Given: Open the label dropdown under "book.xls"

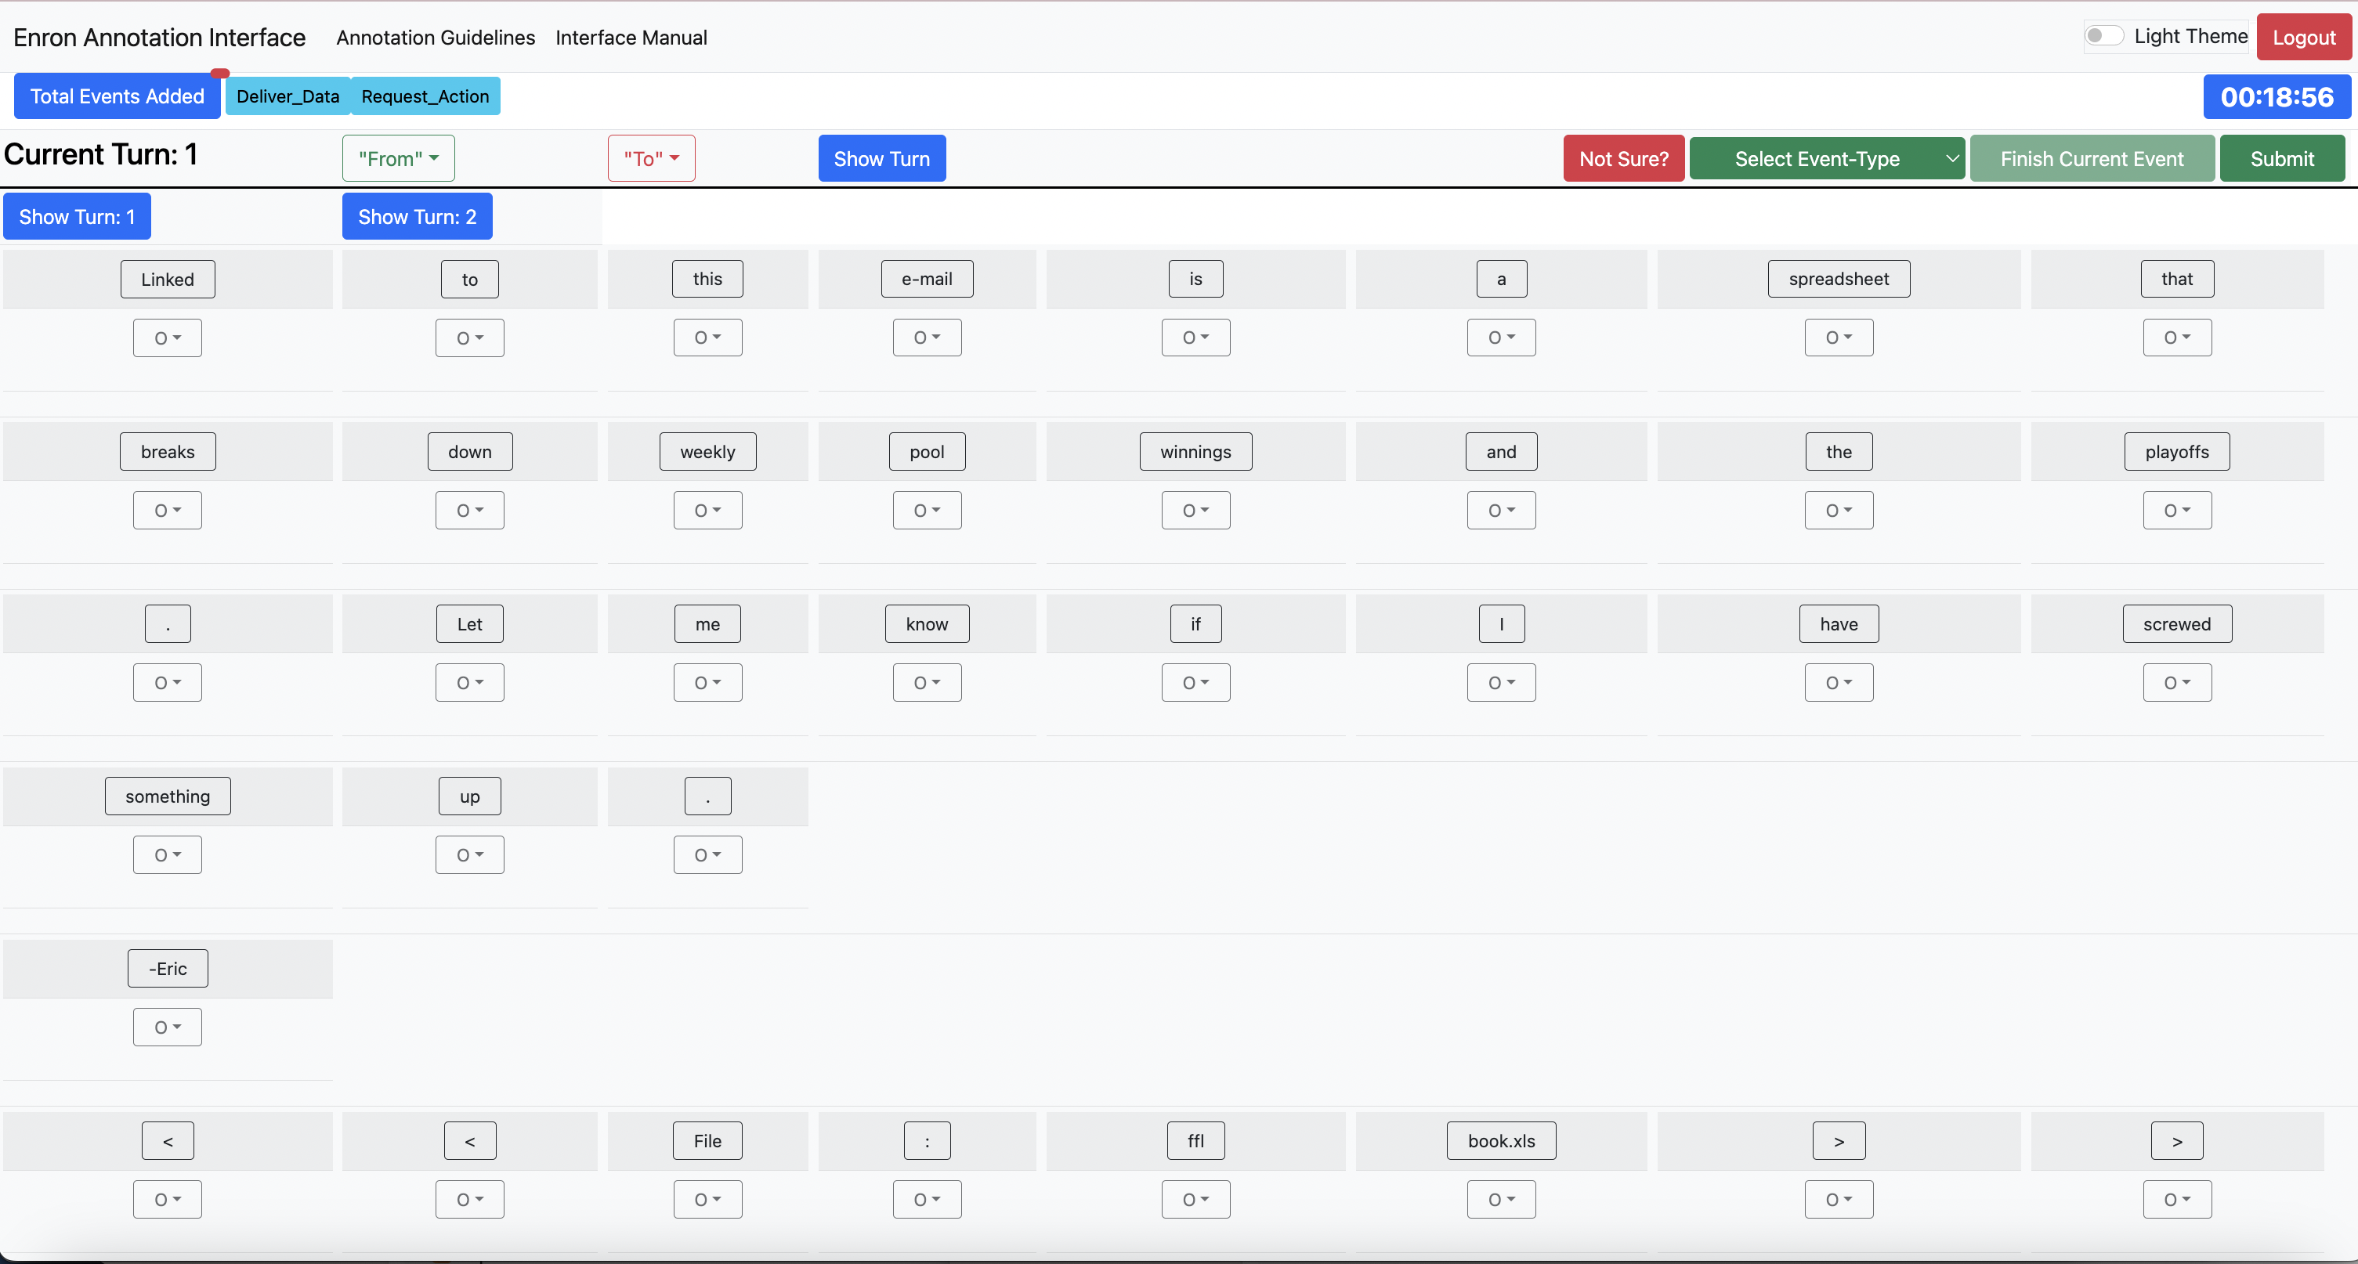Looking at the screenshot, I should [x=1501, y=1199].
